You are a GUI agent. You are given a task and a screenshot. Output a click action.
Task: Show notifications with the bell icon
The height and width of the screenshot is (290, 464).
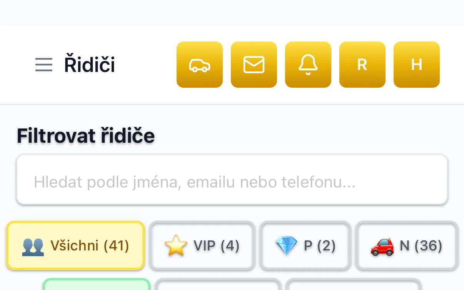[308, 65]
